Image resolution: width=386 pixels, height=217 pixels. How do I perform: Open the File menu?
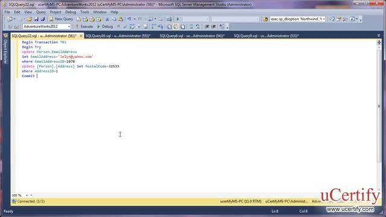[7, 12]
